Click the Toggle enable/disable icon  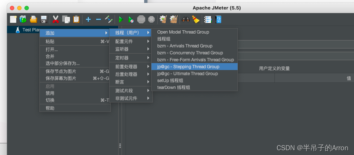(109, 19)
